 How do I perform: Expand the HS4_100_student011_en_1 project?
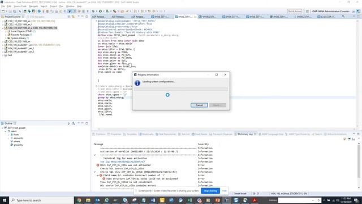3,48
